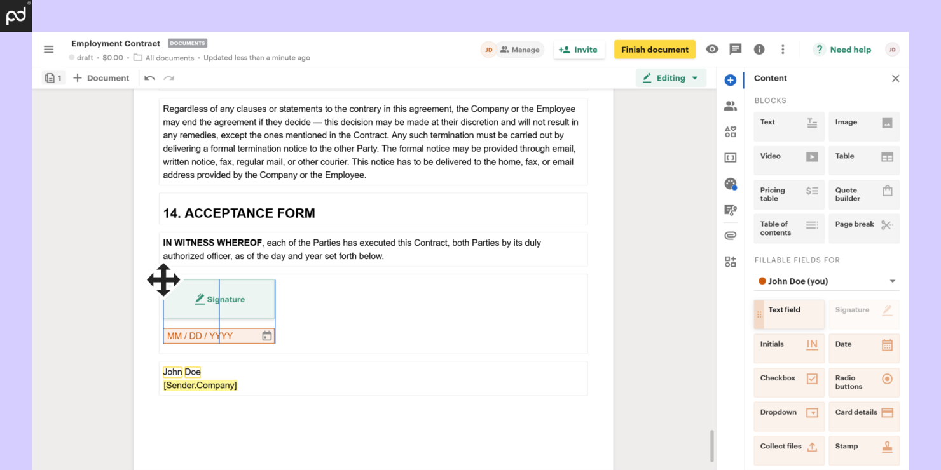Select the Content plus sidebar icon
Screen dimensions: 941x470
point(730,80)
